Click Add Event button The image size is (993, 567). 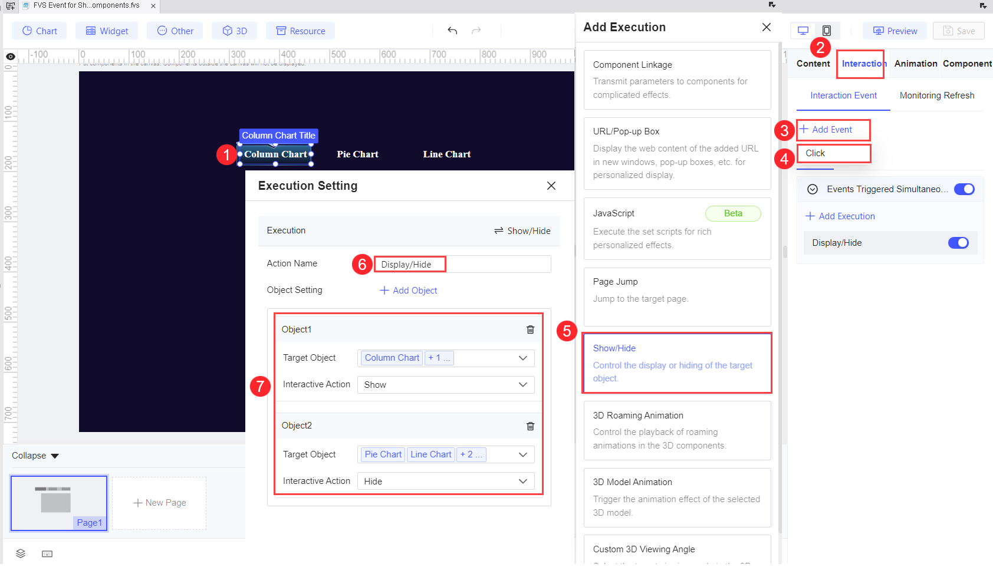(x=826, y=130)
